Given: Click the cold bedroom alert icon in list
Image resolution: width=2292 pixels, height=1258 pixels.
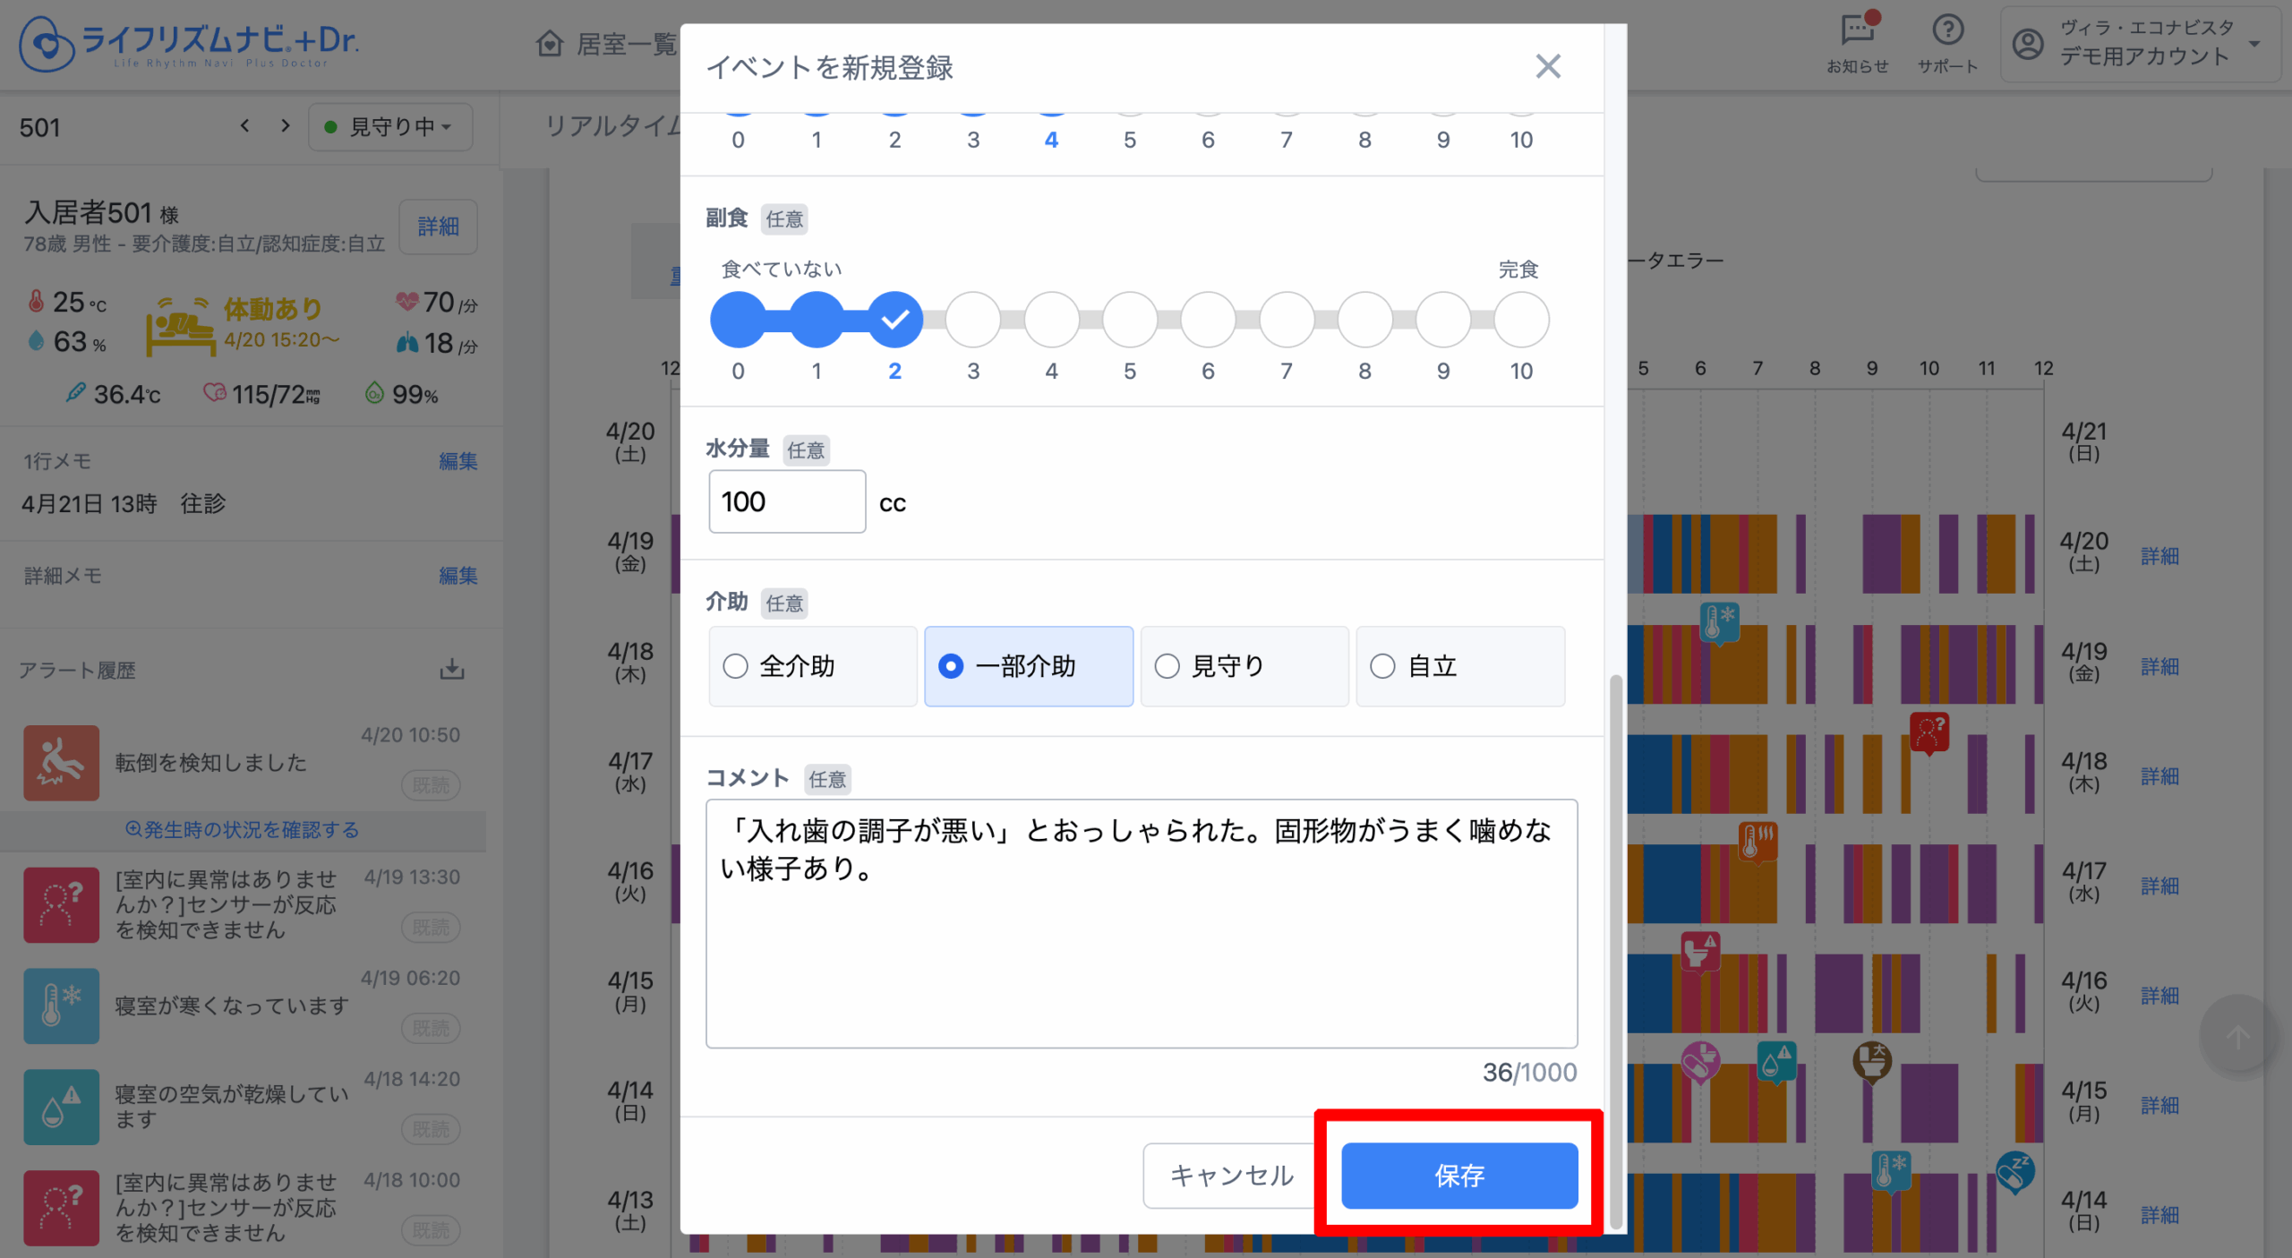Looking at the screenshot, I should pyautogui.click(x=61, y=1006).
